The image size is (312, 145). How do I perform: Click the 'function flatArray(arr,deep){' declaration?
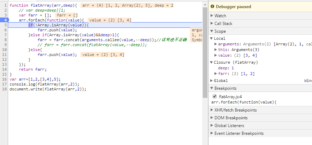(43, 5)
